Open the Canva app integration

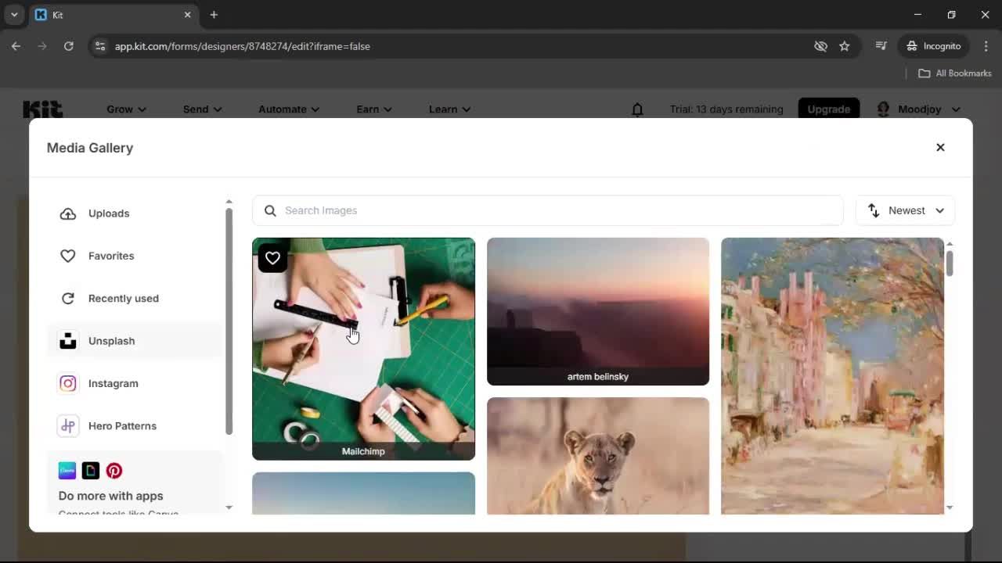tap(67, 470)
